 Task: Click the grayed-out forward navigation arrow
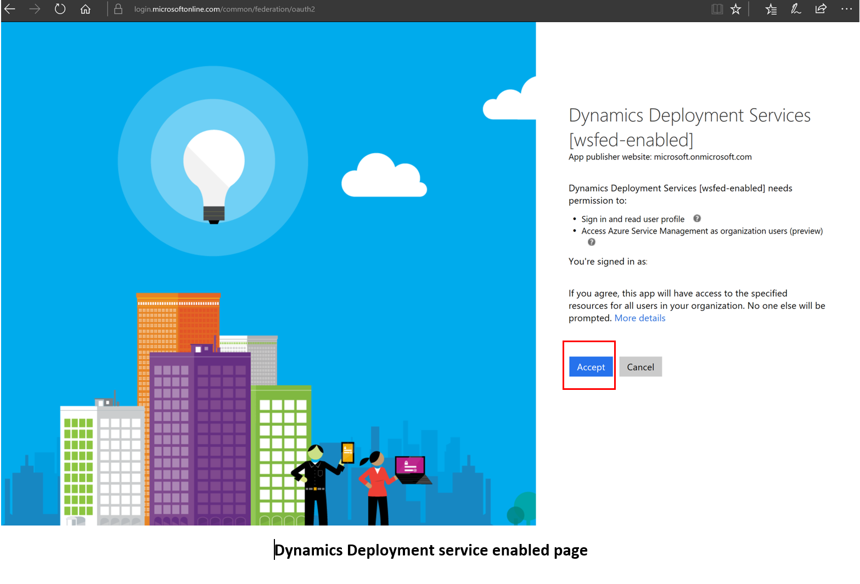click(35, 9)
